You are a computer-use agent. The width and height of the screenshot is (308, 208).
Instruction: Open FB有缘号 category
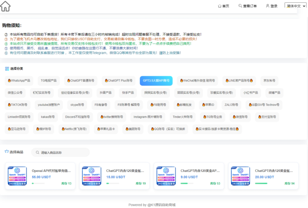tap(101, 105)
